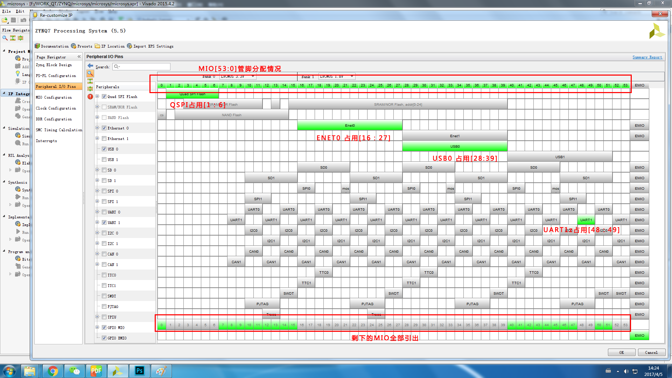The height and width of the screenshot is (378, 672).
Task: Open the Presets gear icon
Action: (x=73, y=46)
